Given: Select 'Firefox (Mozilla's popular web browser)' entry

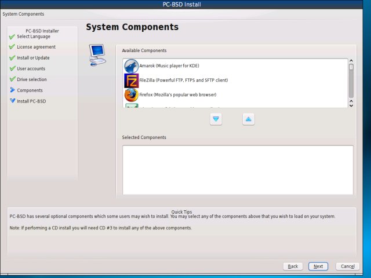Looking at the screenshot, I should click(235, 95).
